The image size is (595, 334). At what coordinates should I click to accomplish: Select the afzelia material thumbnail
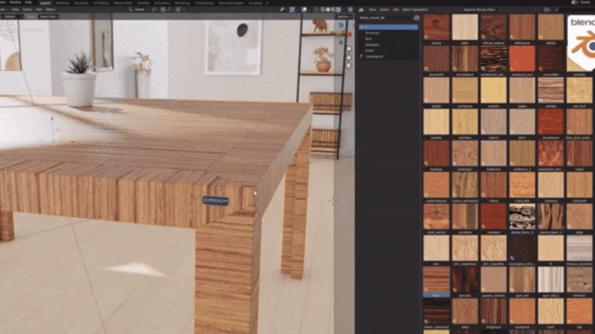point(550,27)
